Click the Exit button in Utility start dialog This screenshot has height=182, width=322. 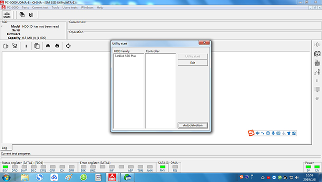pyautogui.click(x=193, y=62)
